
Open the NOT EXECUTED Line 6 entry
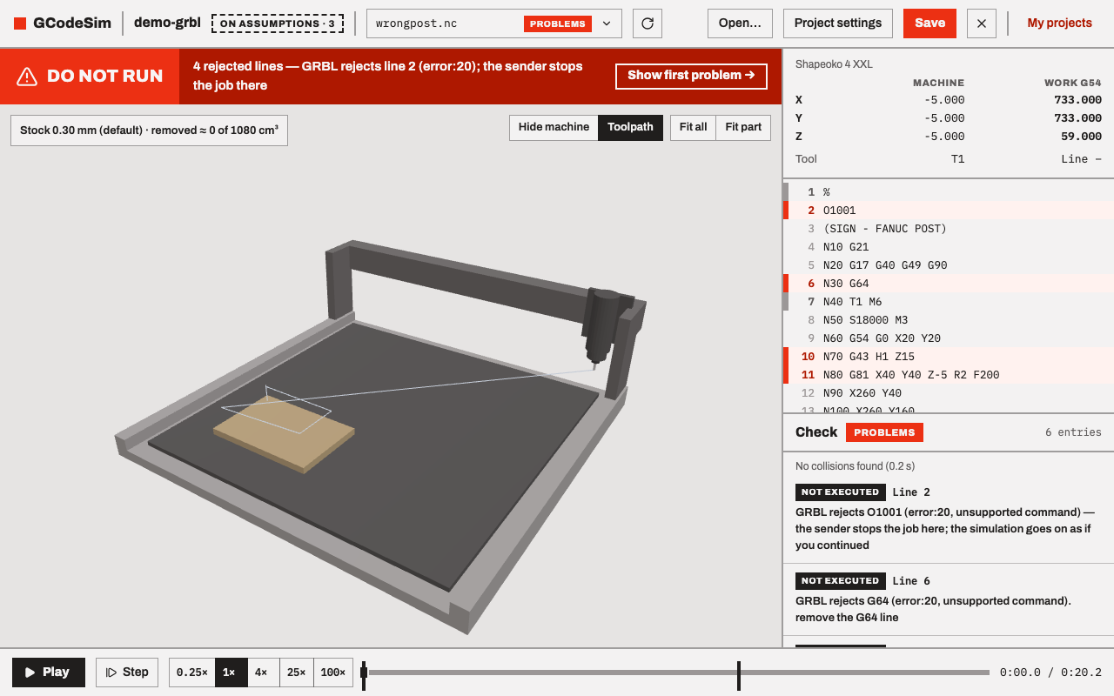click(x=949, y=599)
